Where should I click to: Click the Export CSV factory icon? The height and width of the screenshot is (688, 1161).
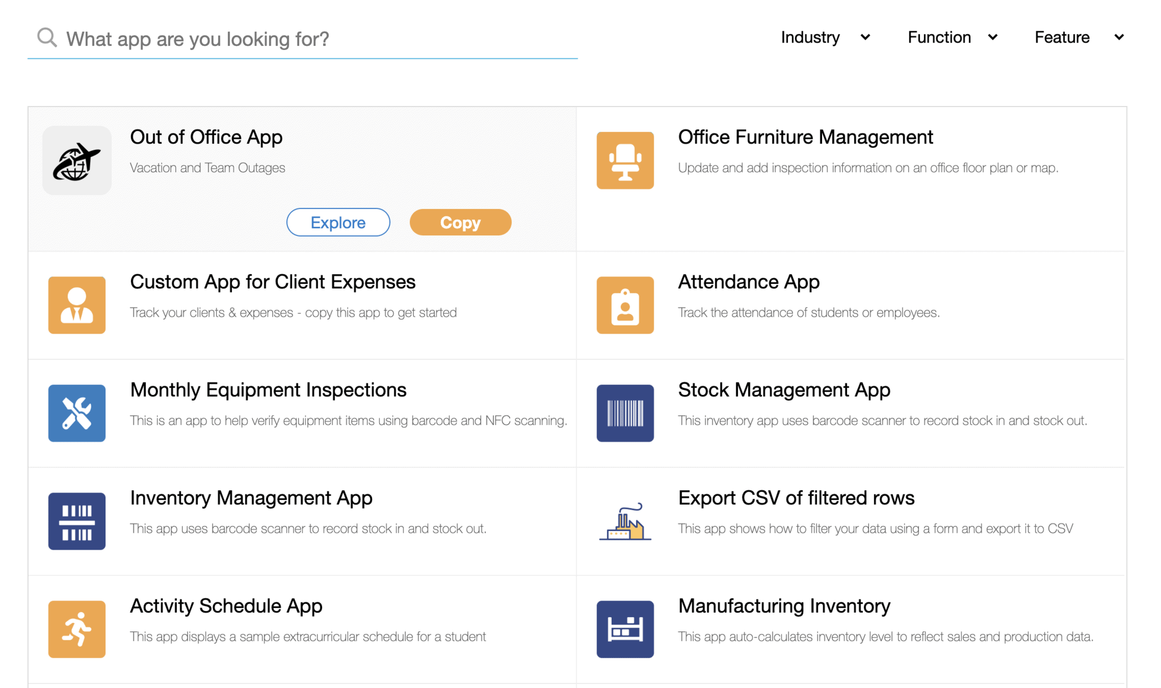tap(625, 521)
